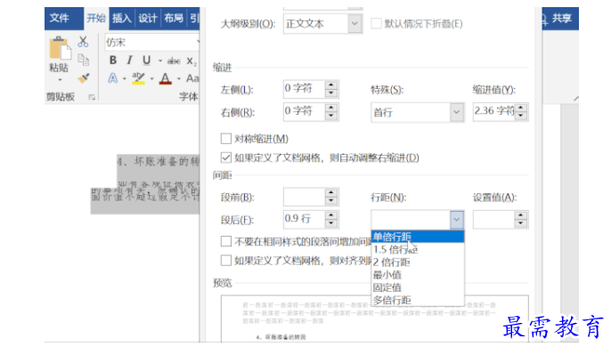Collapse the 行距 dropdown arrow

pyautogui.click(x=456, y=220)
